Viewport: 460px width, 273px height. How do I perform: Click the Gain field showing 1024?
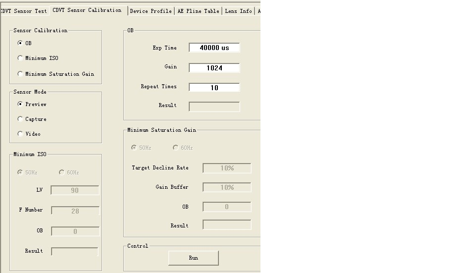click(214, 68)
